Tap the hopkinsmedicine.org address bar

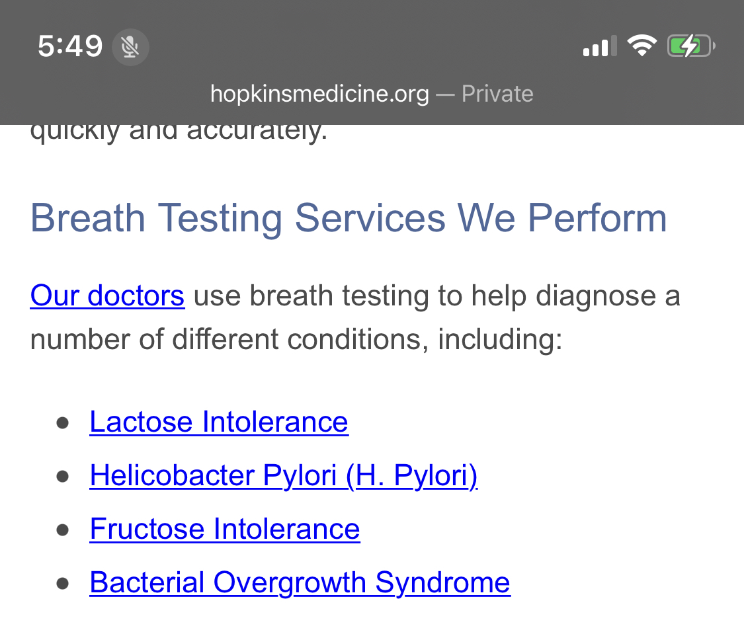click(372, 93)
